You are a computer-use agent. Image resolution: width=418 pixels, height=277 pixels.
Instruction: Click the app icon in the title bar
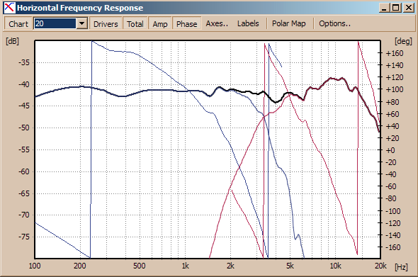click(x=9, y=8)
